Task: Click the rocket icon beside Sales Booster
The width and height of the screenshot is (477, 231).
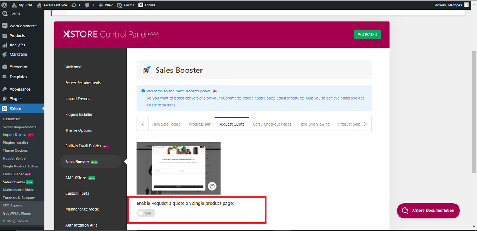Action: coord(147,70)
